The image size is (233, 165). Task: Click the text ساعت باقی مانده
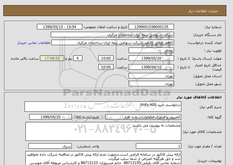25,58
